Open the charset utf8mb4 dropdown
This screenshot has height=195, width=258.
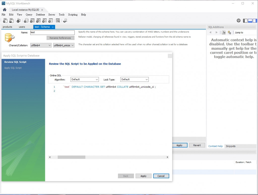click(x=41, y=45)
